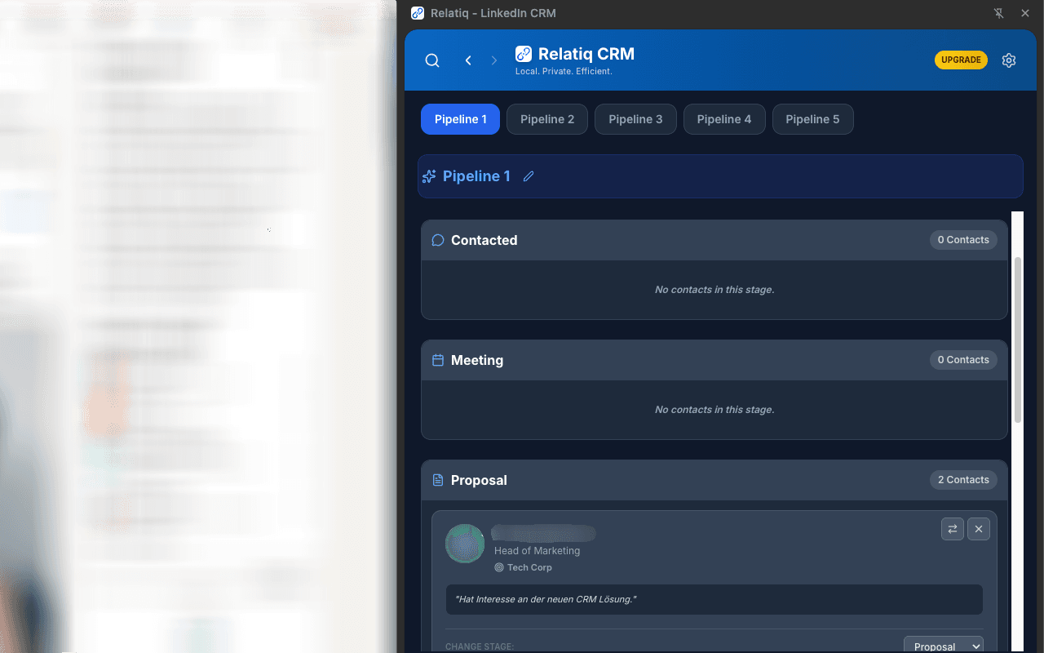Edit pipeline name with pencil icon
This screenshot has width=1044, height=653.
pyautogui.click(x=529, y=176)
